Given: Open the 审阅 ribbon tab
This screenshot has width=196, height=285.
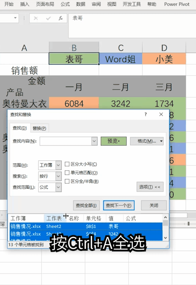Looking at the screenshot, I should 96,4.
